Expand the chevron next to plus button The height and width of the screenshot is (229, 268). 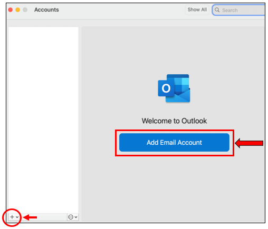[17, 217]
